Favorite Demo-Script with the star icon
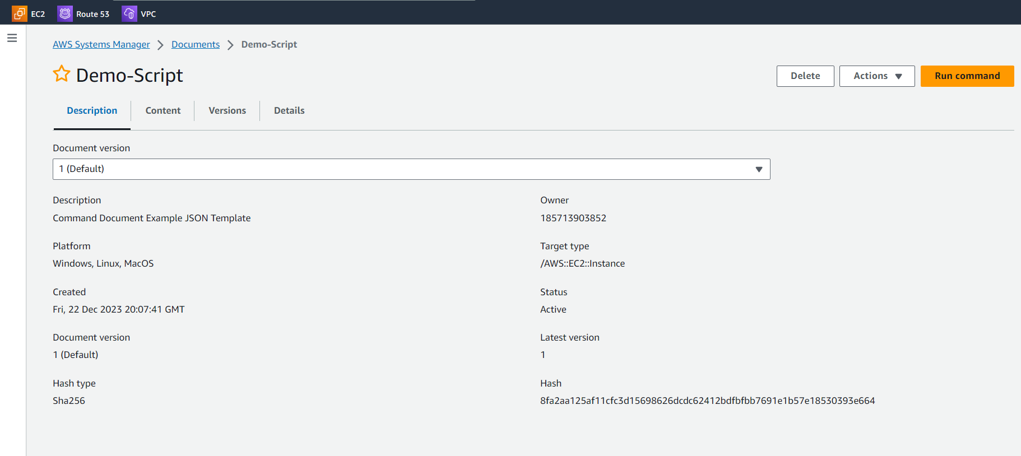 tap(62, 75)
